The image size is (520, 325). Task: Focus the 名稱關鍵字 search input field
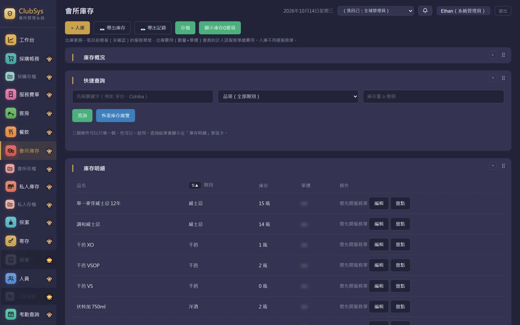(x=143, y=97)
